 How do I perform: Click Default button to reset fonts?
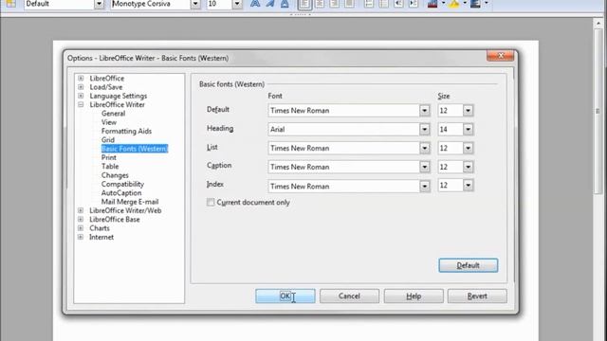click(x=468, y=265)
